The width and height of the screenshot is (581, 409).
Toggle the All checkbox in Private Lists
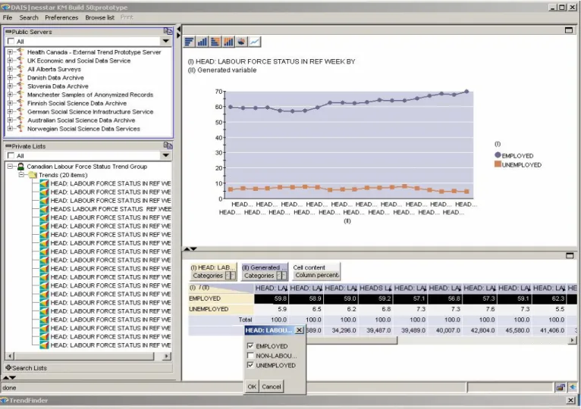click(11, 155)
